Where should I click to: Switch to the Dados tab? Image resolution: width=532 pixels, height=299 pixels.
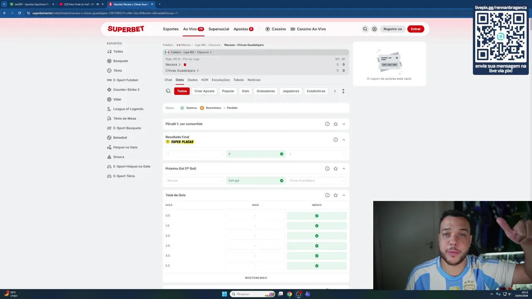[x=192, y=80]
